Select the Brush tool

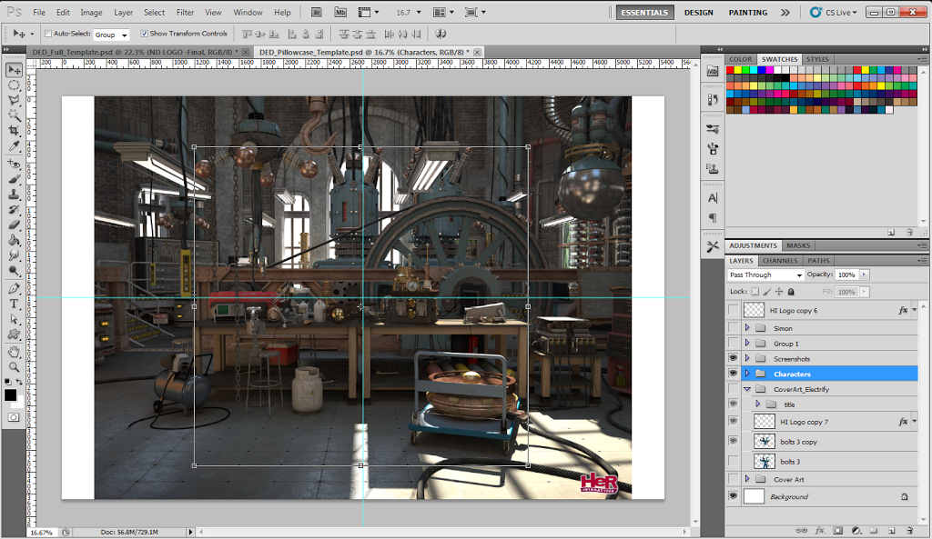pos(14,179)
